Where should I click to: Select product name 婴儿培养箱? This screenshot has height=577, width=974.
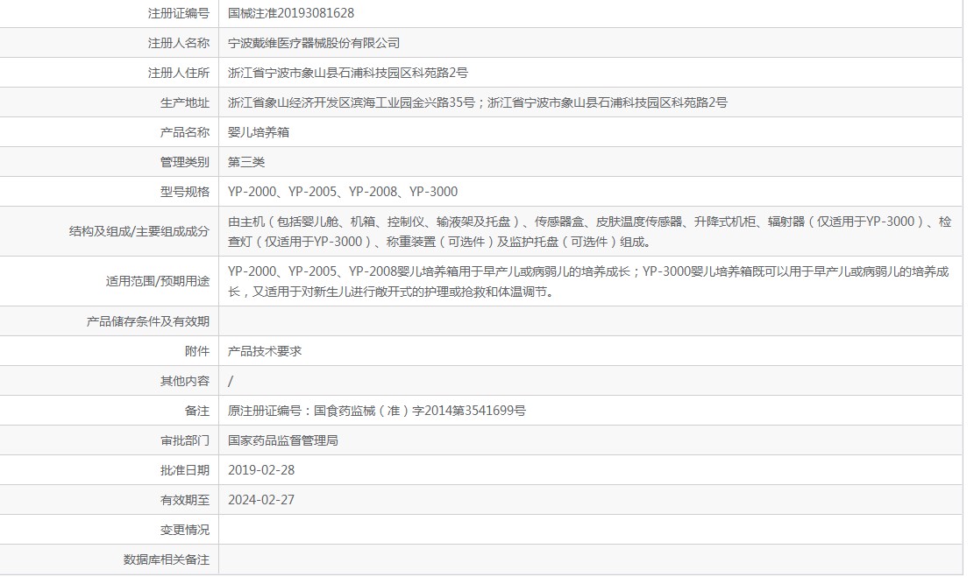259,132
